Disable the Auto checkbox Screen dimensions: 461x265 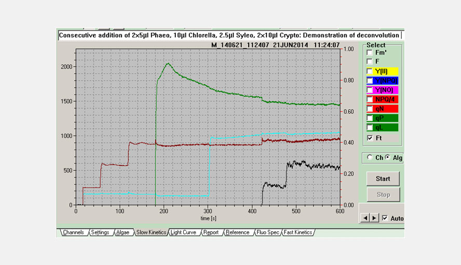click(x=385, y=218)
